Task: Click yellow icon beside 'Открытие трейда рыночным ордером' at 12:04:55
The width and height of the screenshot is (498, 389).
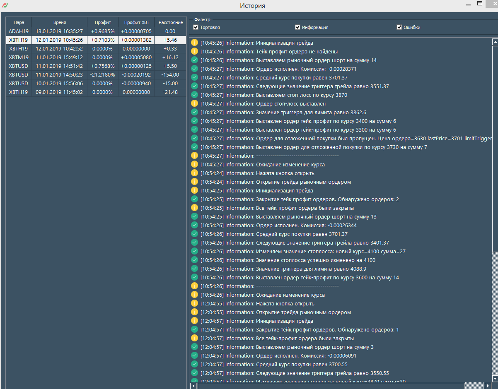Action: pos(195,312)
